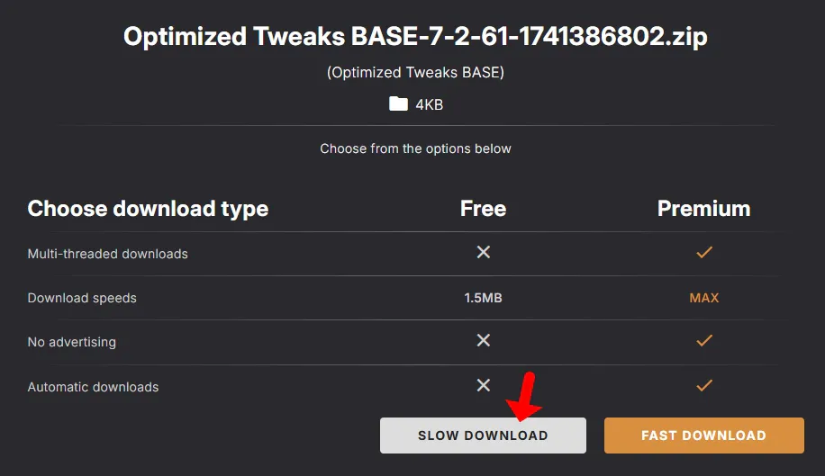Click the Premium checkmark for Multi-threaded downloads

[704, 253]
